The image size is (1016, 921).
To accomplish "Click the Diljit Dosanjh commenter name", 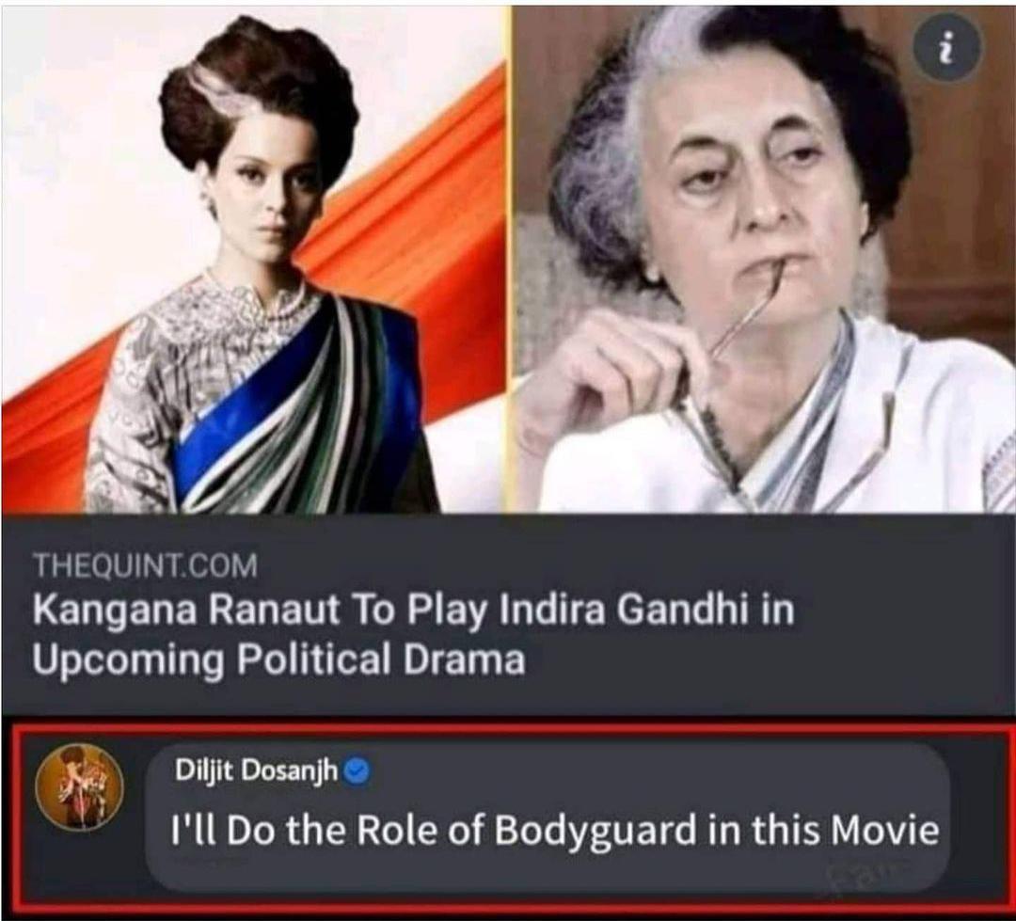I will 257,770.
